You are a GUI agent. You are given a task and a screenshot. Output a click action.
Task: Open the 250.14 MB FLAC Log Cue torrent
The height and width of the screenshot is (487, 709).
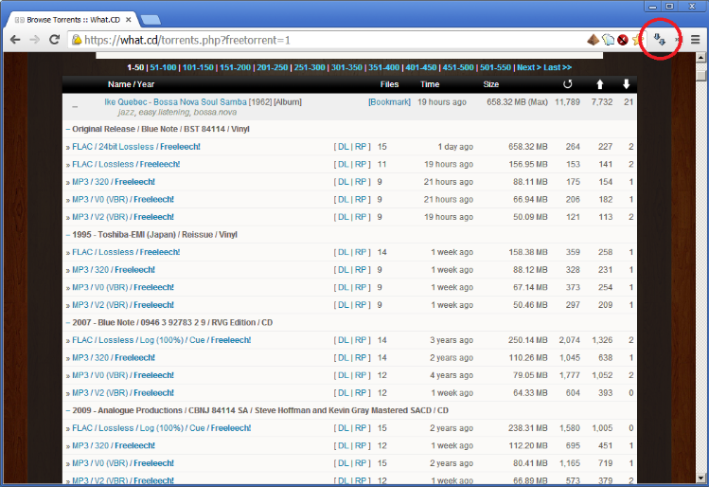pyautogui.click(x=162, y=340)
